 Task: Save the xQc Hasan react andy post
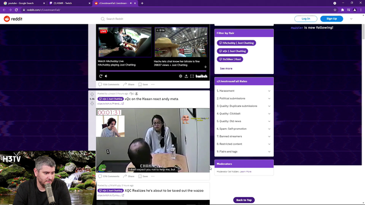(143, 176)
